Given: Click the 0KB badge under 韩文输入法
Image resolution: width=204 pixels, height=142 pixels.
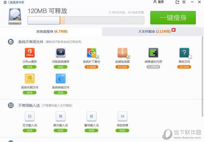Looking at the screenshot, I should click(61, 131).
